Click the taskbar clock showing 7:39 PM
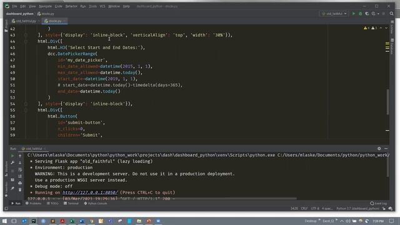Viewport: 400px width, 225px height. [x=378, y=221]
